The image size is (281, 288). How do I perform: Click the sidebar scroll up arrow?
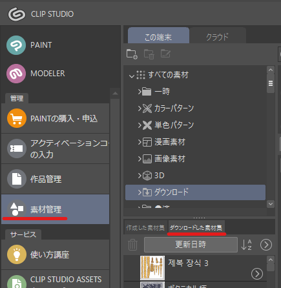coord(115,94)
